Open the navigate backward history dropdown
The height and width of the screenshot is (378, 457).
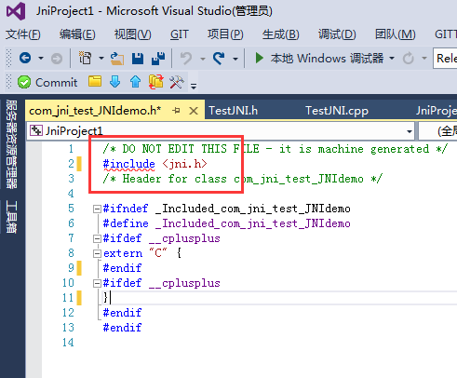[x=41, y=59]
